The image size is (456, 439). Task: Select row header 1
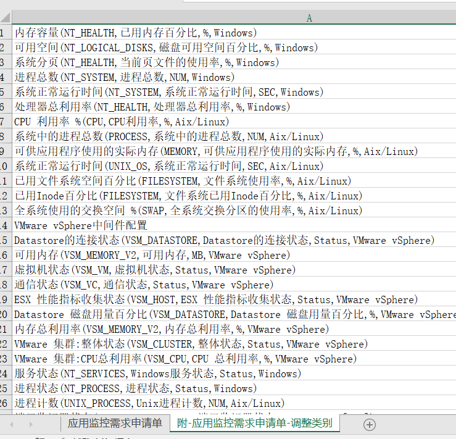tap(6, 32)
